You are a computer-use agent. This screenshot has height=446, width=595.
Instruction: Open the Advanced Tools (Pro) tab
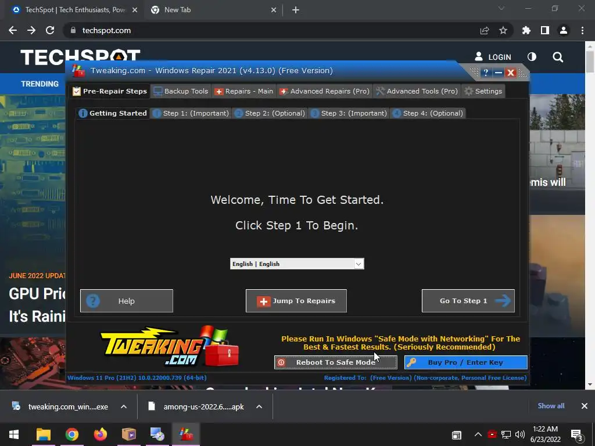pyautogui.click(x=417, y=91)
